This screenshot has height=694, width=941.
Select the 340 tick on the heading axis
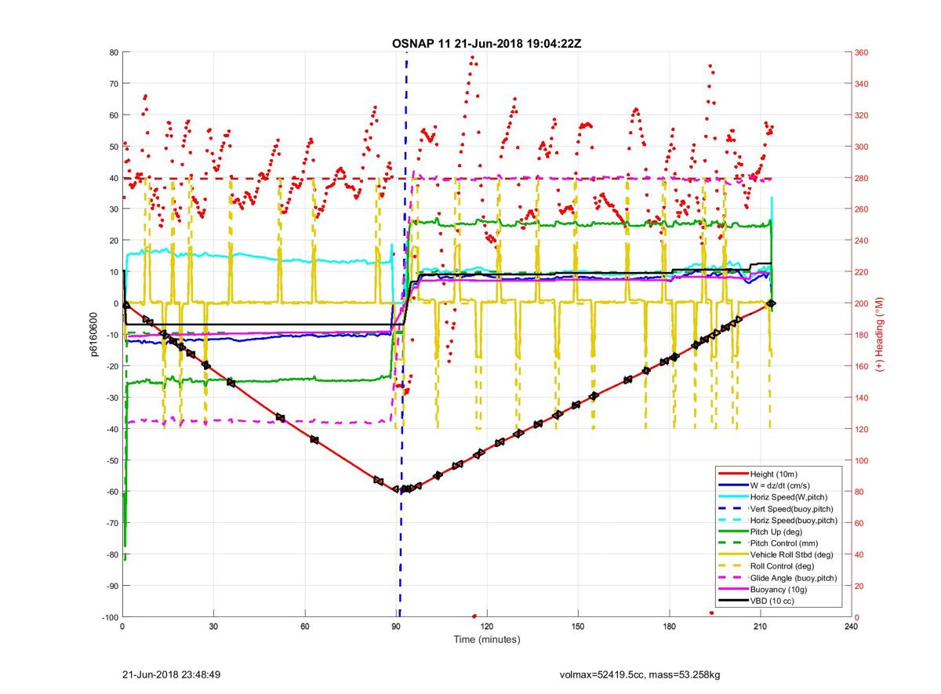coord(862,84)
